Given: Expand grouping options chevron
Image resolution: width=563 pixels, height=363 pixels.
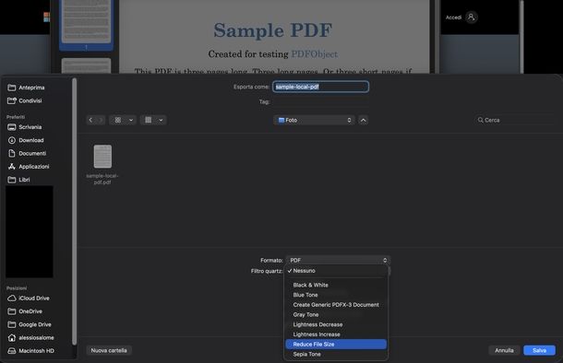Looking at the screenshot, I should [x=161, y=120].
